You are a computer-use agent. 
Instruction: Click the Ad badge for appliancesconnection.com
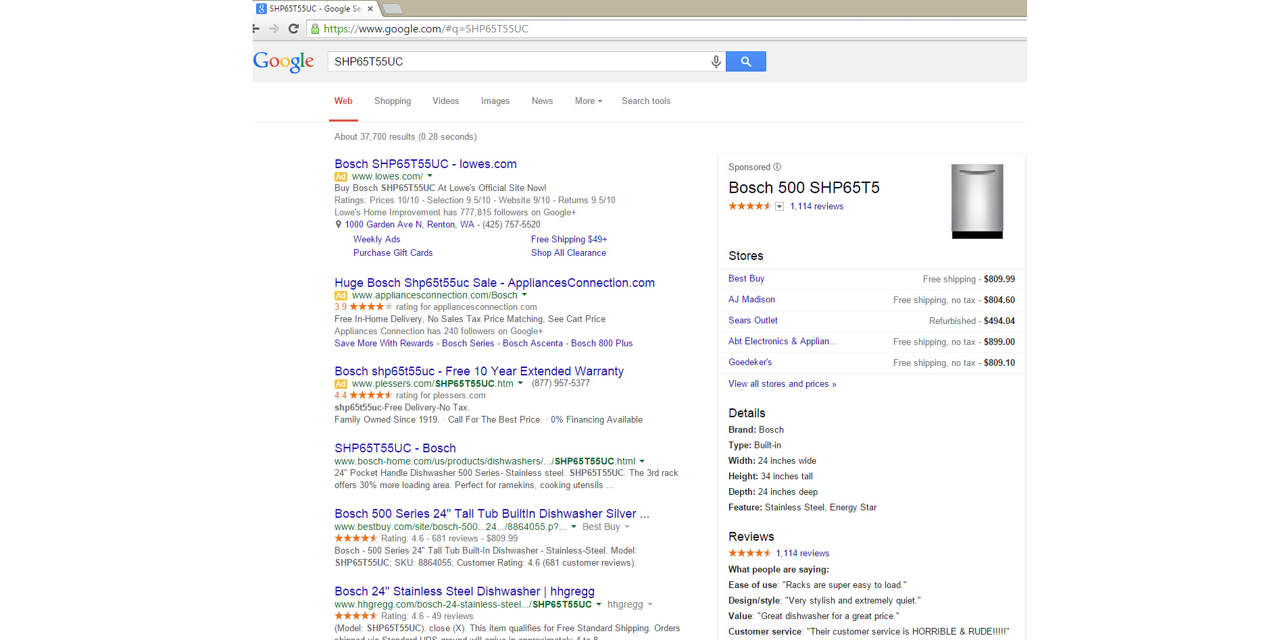341,296
